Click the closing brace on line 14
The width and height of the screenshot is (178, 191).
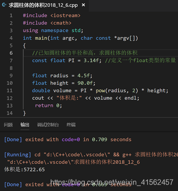[24, 113]
